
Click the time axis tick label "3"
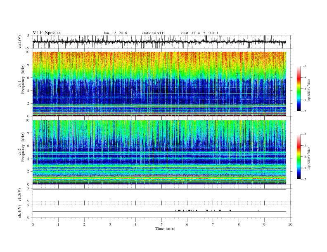pyautogui.click(x=110, y=224)
